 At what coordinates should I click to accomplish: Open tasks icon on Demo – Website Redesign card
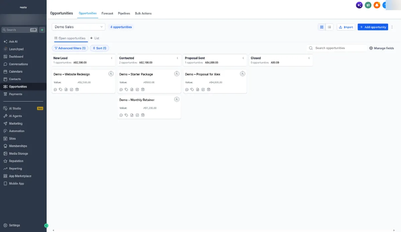pyautogui.click(x=72, y=89)
